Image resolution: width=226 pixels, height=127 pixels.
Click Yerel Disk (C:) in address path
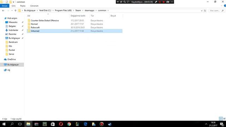click(45, 11)
